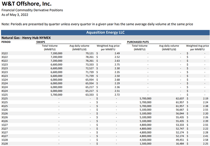Screen dimensions: 210x146
Task: Click the 'Aquasition Energy LLC' blue header
Action: click(105, 32)
